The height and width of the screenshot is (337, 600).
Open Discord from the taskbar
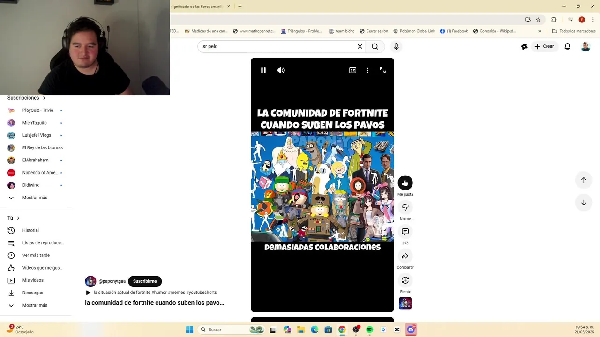coord(411,330)
